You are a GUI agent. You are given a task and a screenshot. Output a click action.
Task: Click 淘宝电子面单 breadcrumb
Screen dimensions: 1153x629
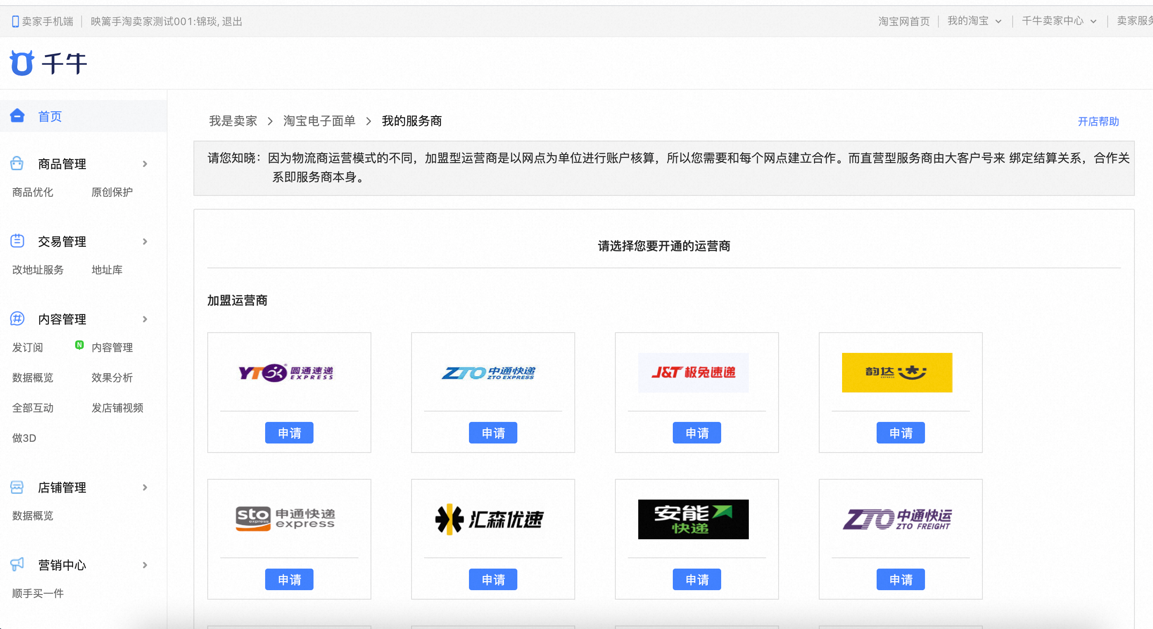[319, 121]
